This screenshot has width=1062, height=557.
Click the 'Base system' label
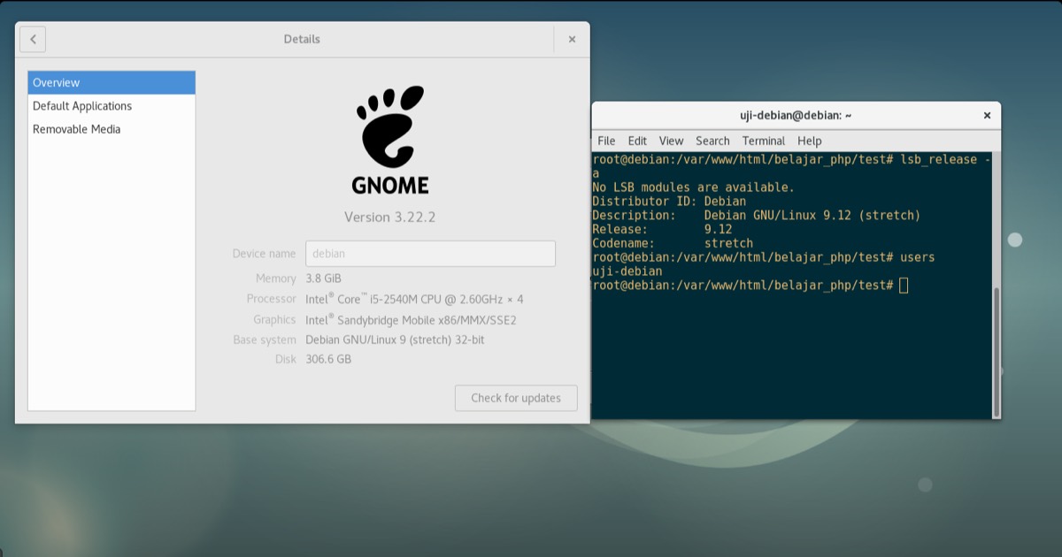tap(265, 340)
